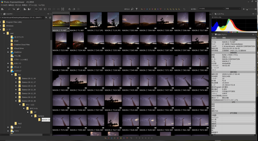This screenshot has height=141, width=258.
Task: Click the red heart favorite filter
Action: (x=161, y=9)
